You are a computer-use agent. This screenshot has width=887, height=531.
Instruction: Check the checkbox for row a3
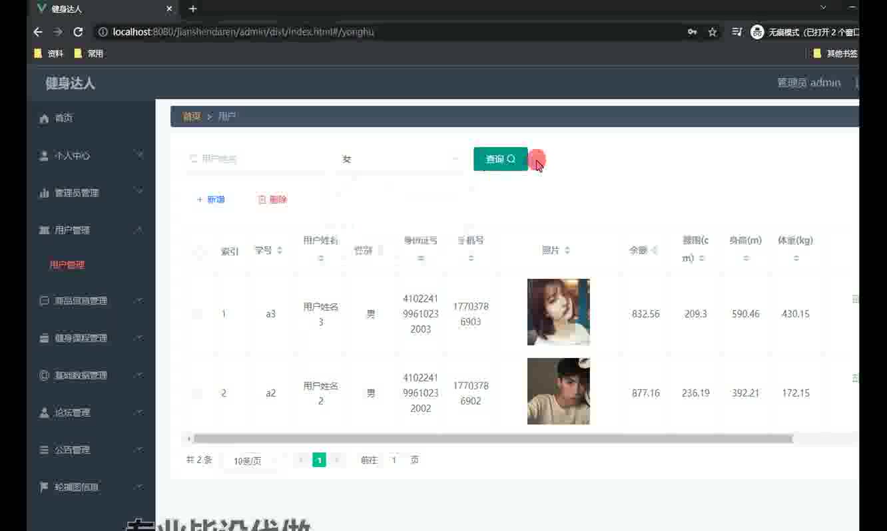(x=198, y=314)
